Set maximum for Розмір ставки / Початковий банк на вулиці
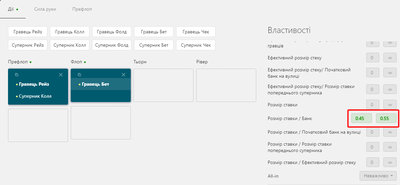This screenshot has height=185, width=400. [390, 132]
